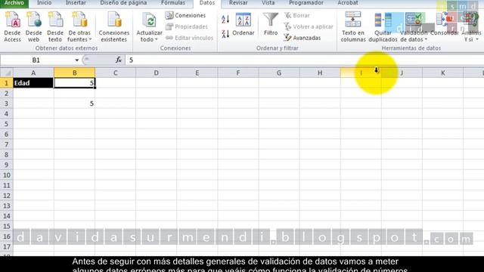Click the select-all corner button
Viewport: 484px width, 272px height.
pos(7,73)
